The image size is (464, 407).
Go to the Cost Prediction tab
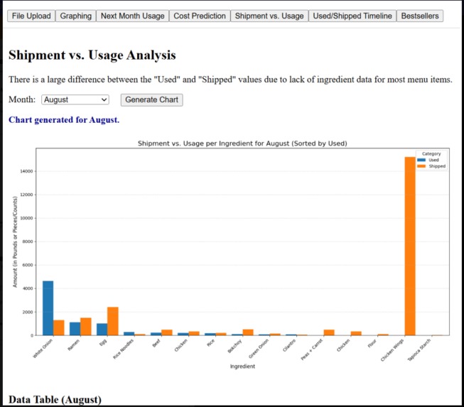pyautogui.click(x=200, y=16)
